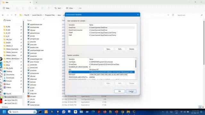Screen dimensions: 205x115
Task: Open Firefox from the taskbar
Action: pos(105,112)
